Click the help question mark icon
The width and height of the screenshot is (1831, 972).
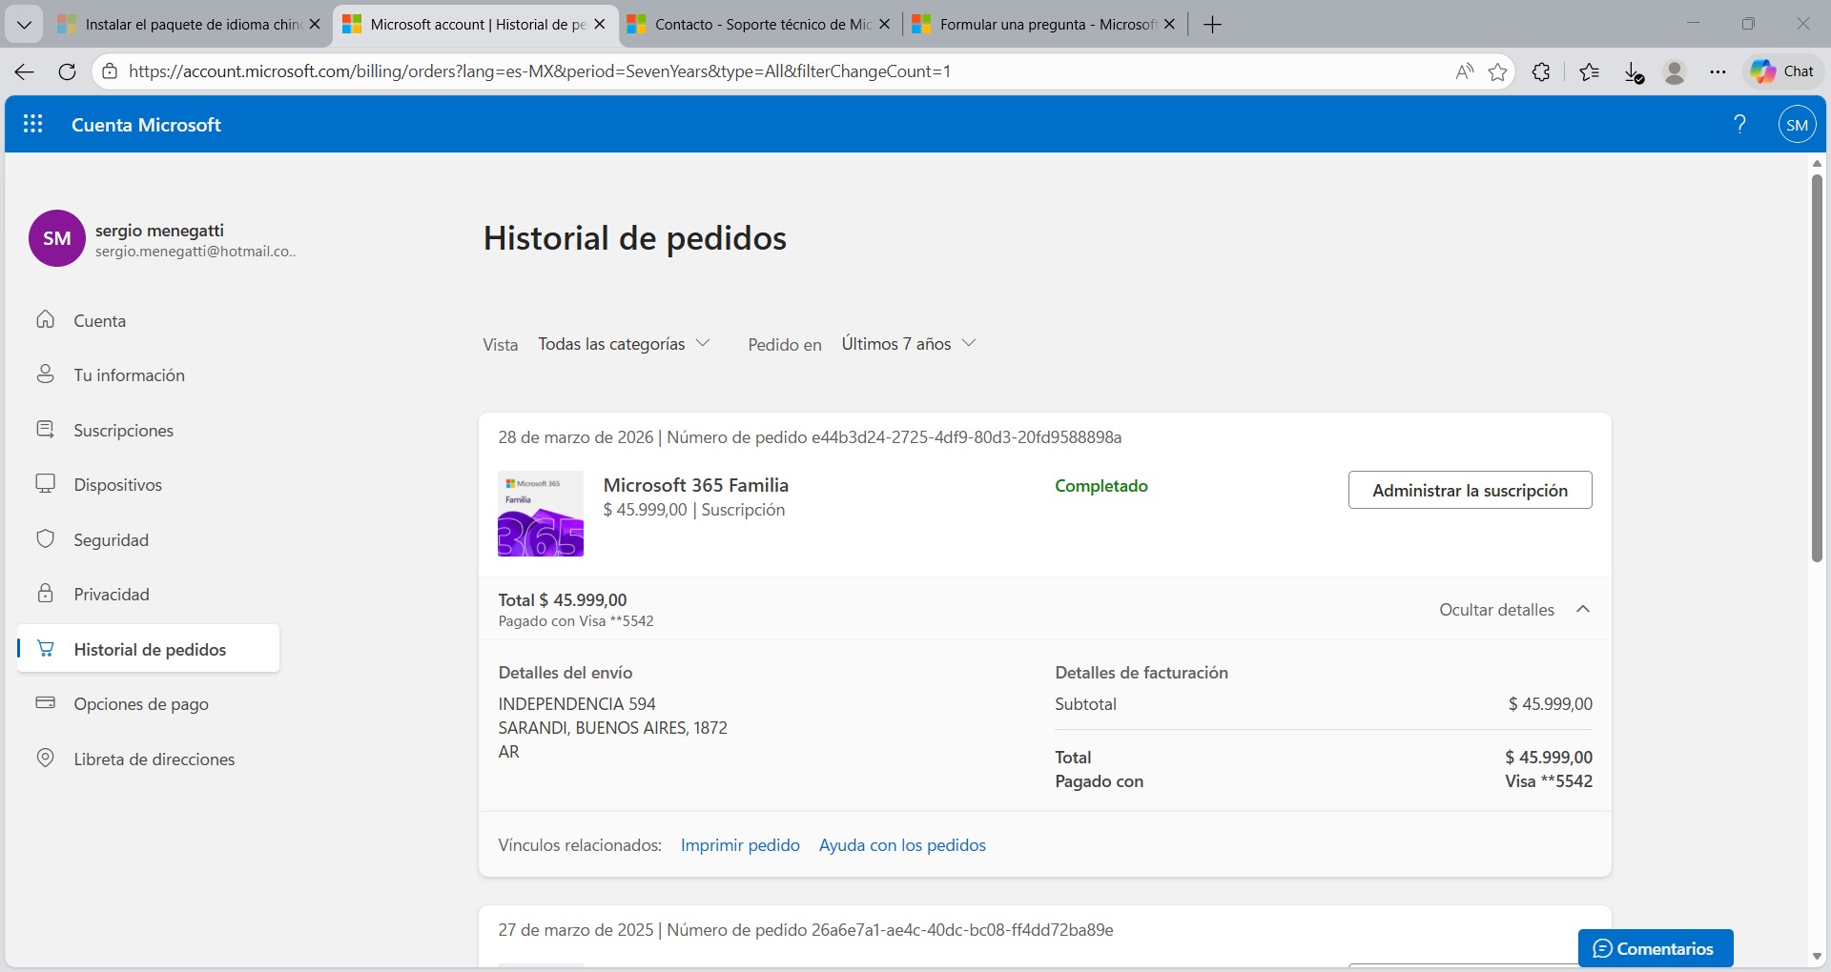point(1739,124)
